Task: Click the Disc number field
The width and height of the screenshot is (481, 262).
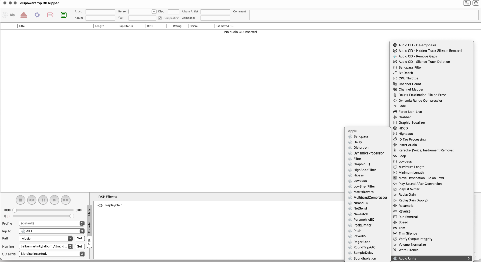Action: click(173, 12)
